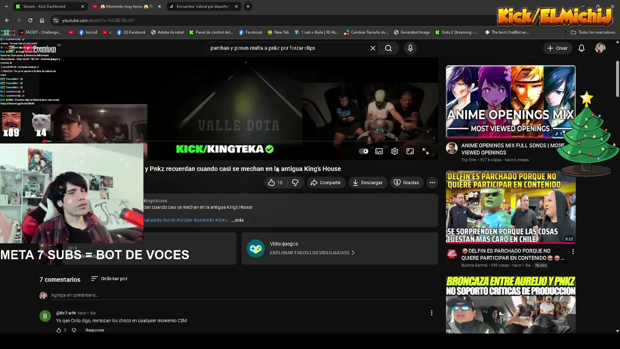Open Broncaza entre Aurelio y Pnkz thumbnail
Viewport: 620px width, 349px height.
pos(511,304)
